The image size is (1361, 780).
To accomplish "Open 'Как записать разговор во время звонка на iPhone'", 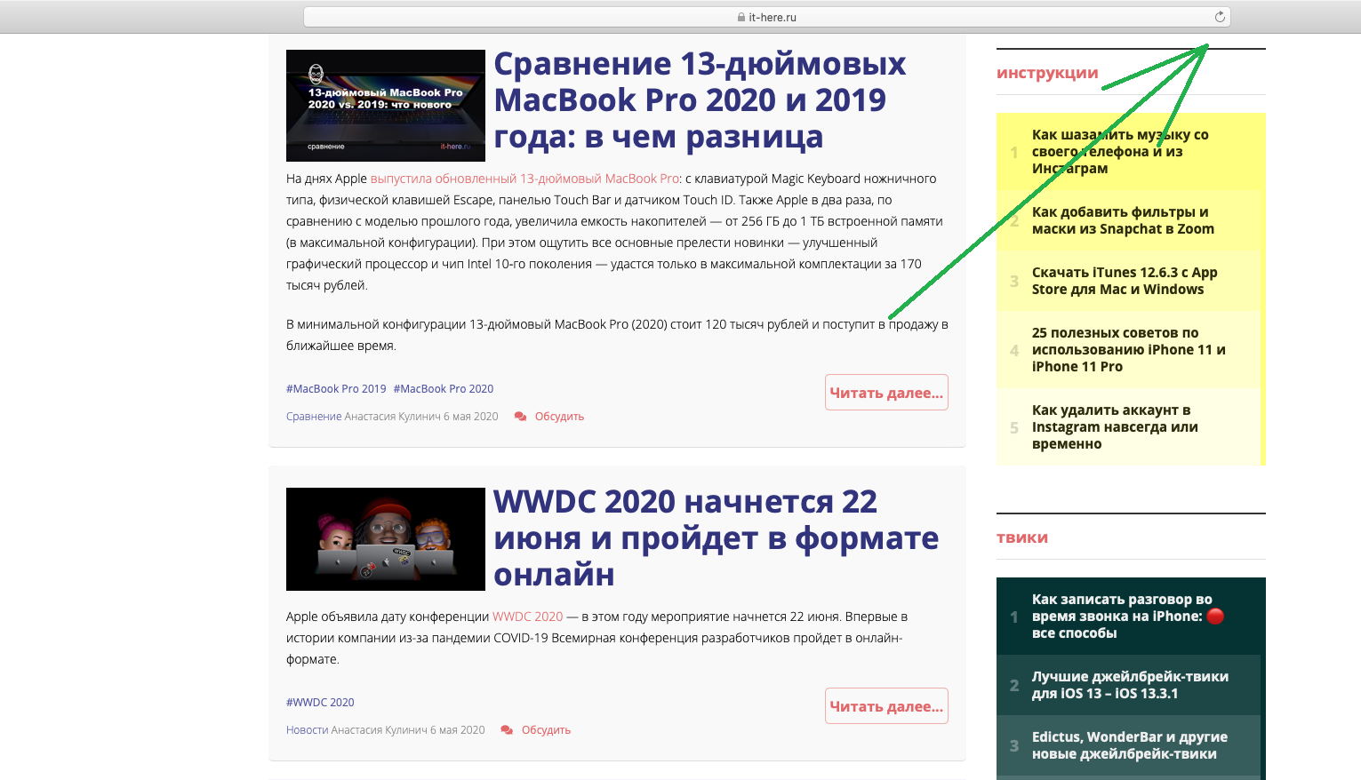I will [x=1128, y=617].
